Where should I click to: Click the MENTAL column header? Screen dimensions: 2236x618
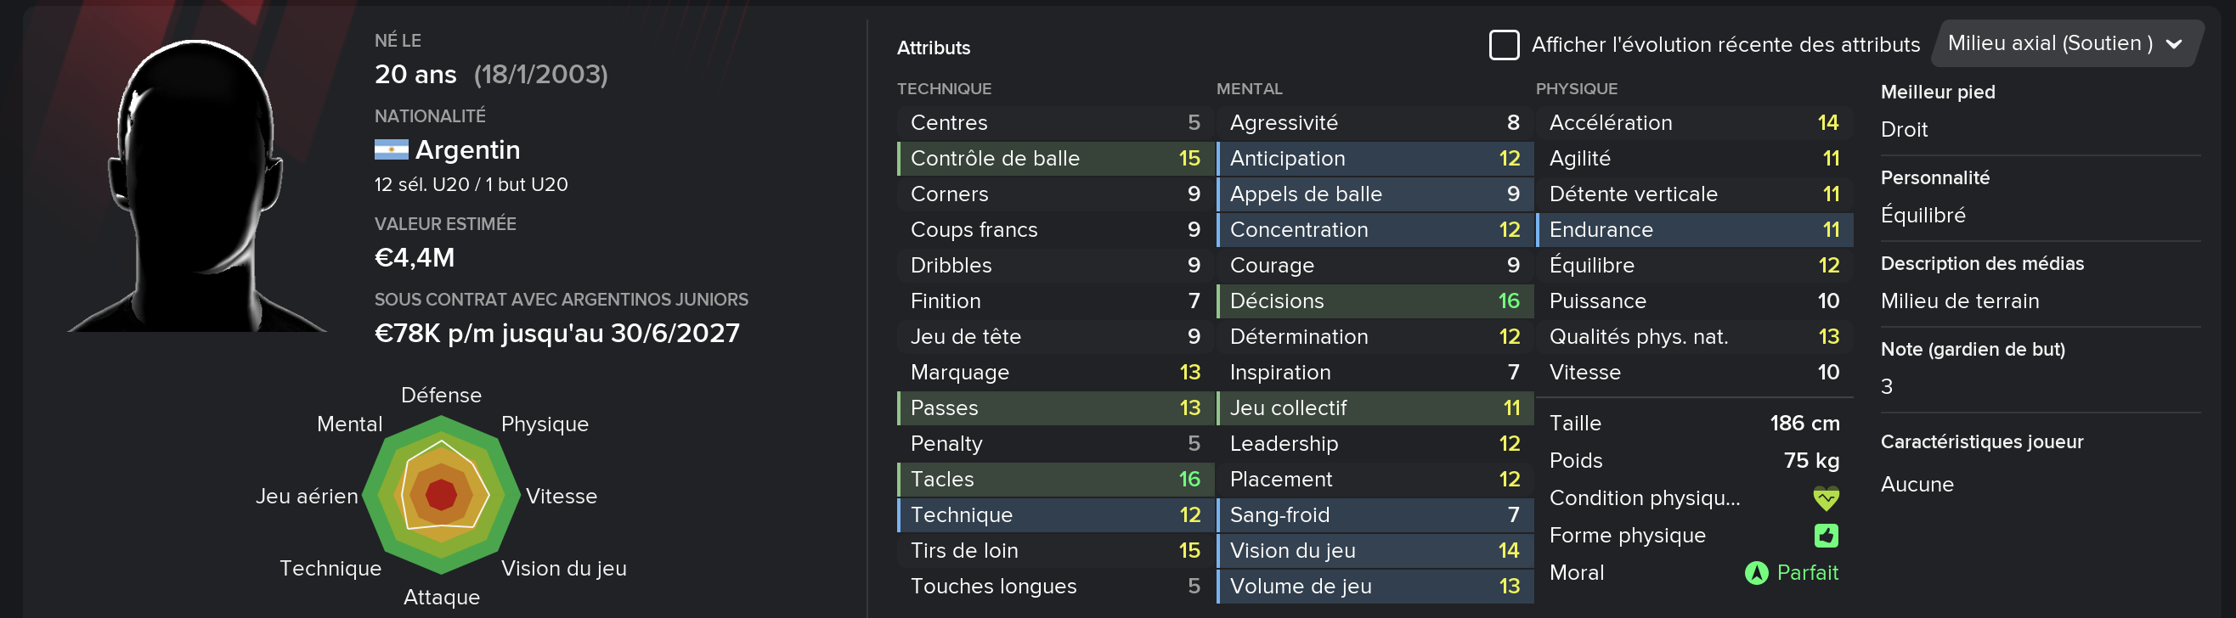[x=1248, y=88]
